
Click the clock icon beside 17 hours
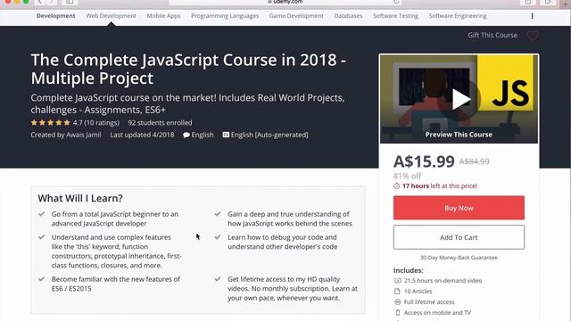[396, 186]
